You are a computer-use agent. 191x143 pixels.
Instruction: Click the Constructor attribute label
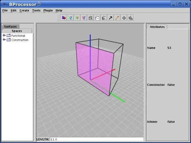click(x=156, y=85)
